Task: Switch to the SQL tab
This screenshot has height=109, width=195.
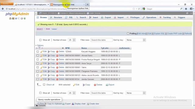Action: (x=69, y=18)
